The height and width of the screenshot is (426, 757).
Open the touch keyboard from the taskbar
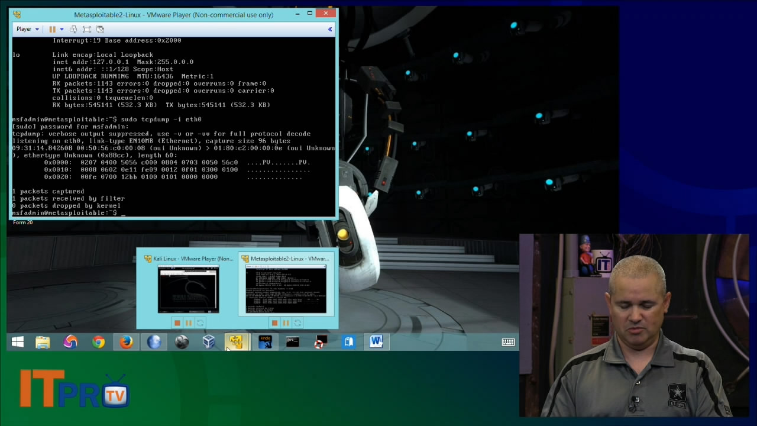point(508,342)
